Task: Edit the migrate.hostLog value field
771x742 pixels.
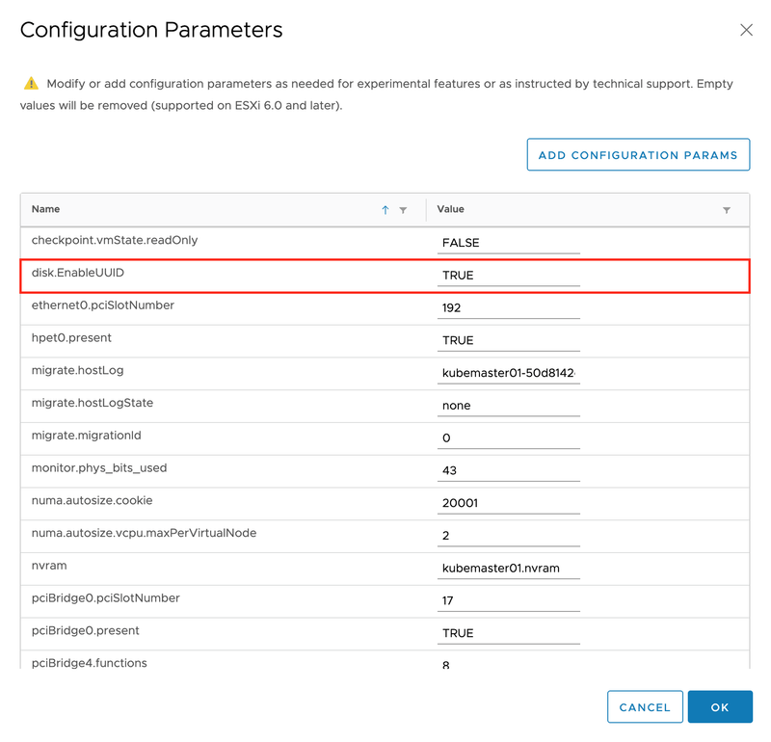Action: pyautogui.click(x=508, y=373)
